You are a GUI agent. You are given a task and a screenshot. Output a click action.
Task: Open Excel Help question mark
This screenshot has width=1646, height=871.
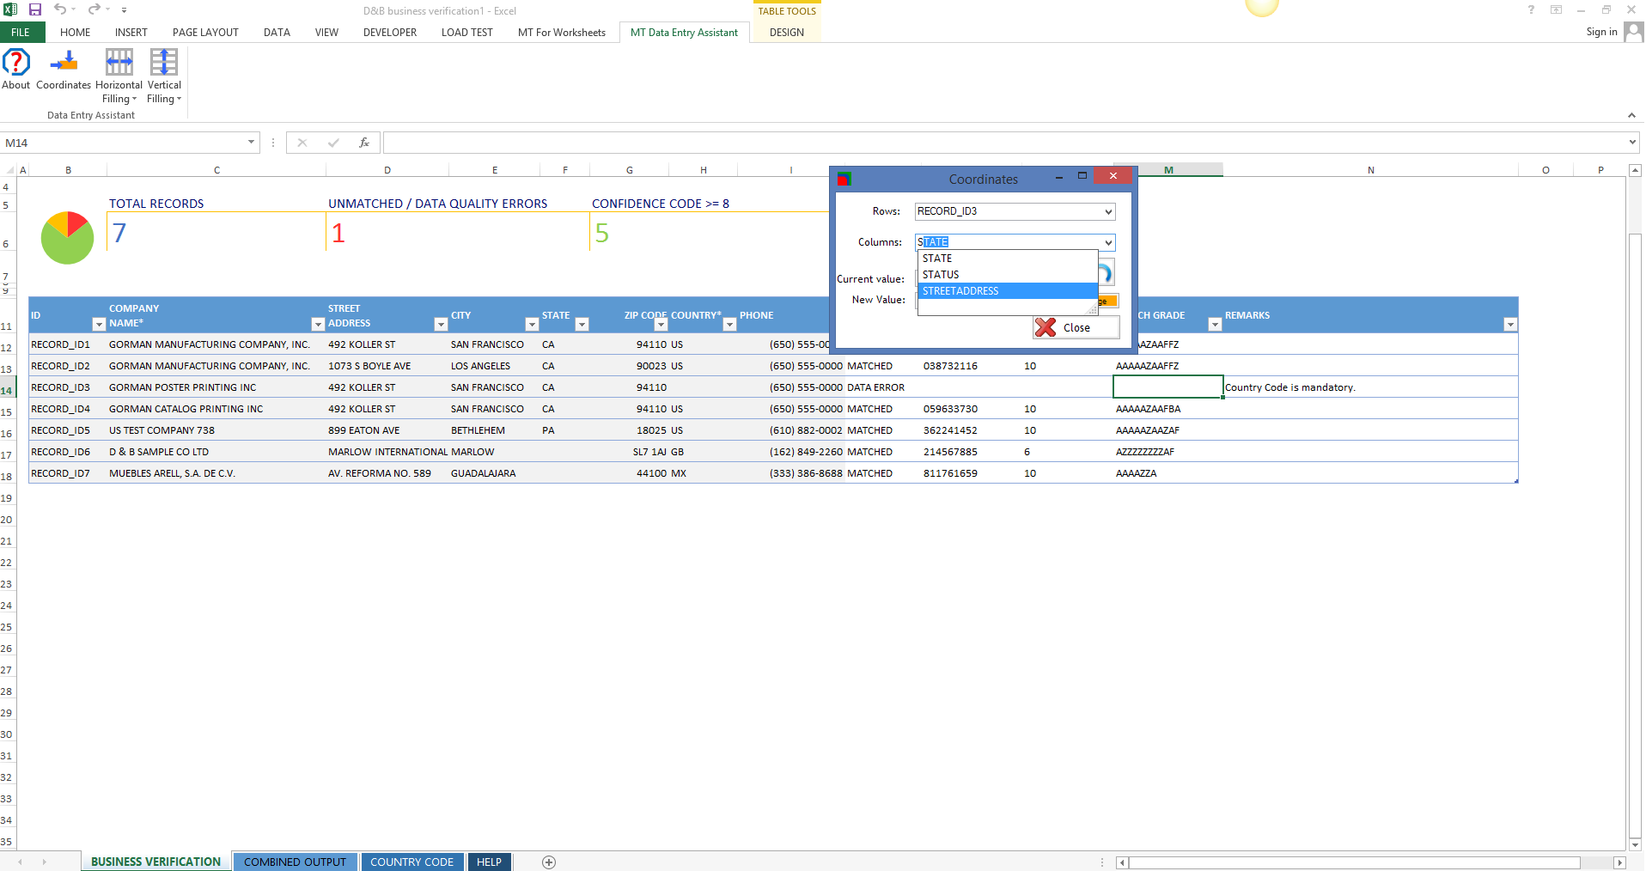(x=1531, y=10)
